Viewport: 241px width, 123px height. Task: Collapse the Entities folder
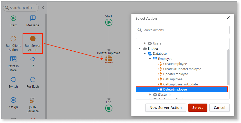coord(140,49)
